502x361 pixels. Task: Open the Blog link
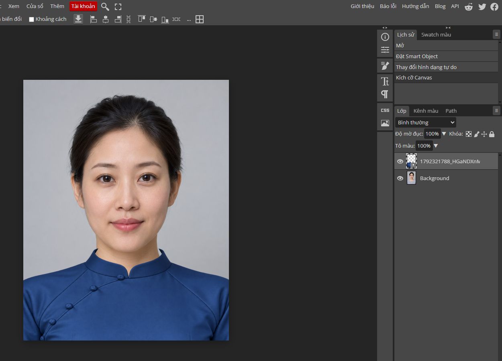pos(440,6)
